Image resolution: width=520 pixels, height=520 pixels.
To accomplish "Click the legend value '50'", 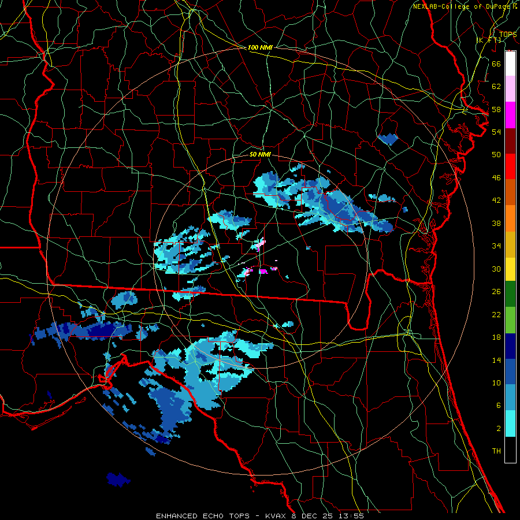I will tap(496, 154).
